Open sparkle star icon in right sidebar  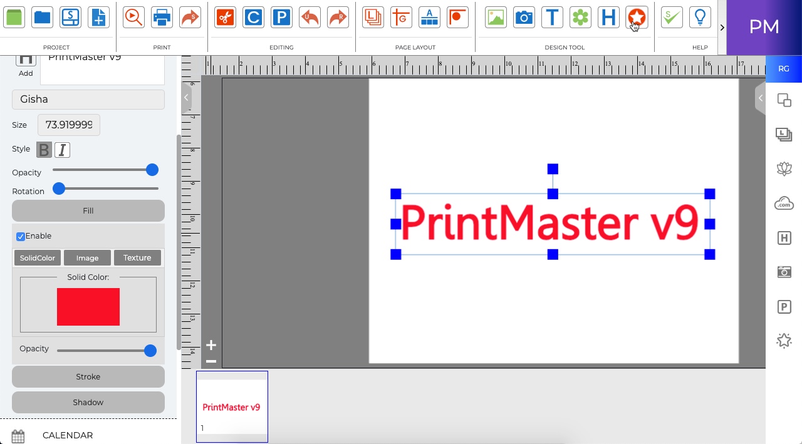coord(784,341)
